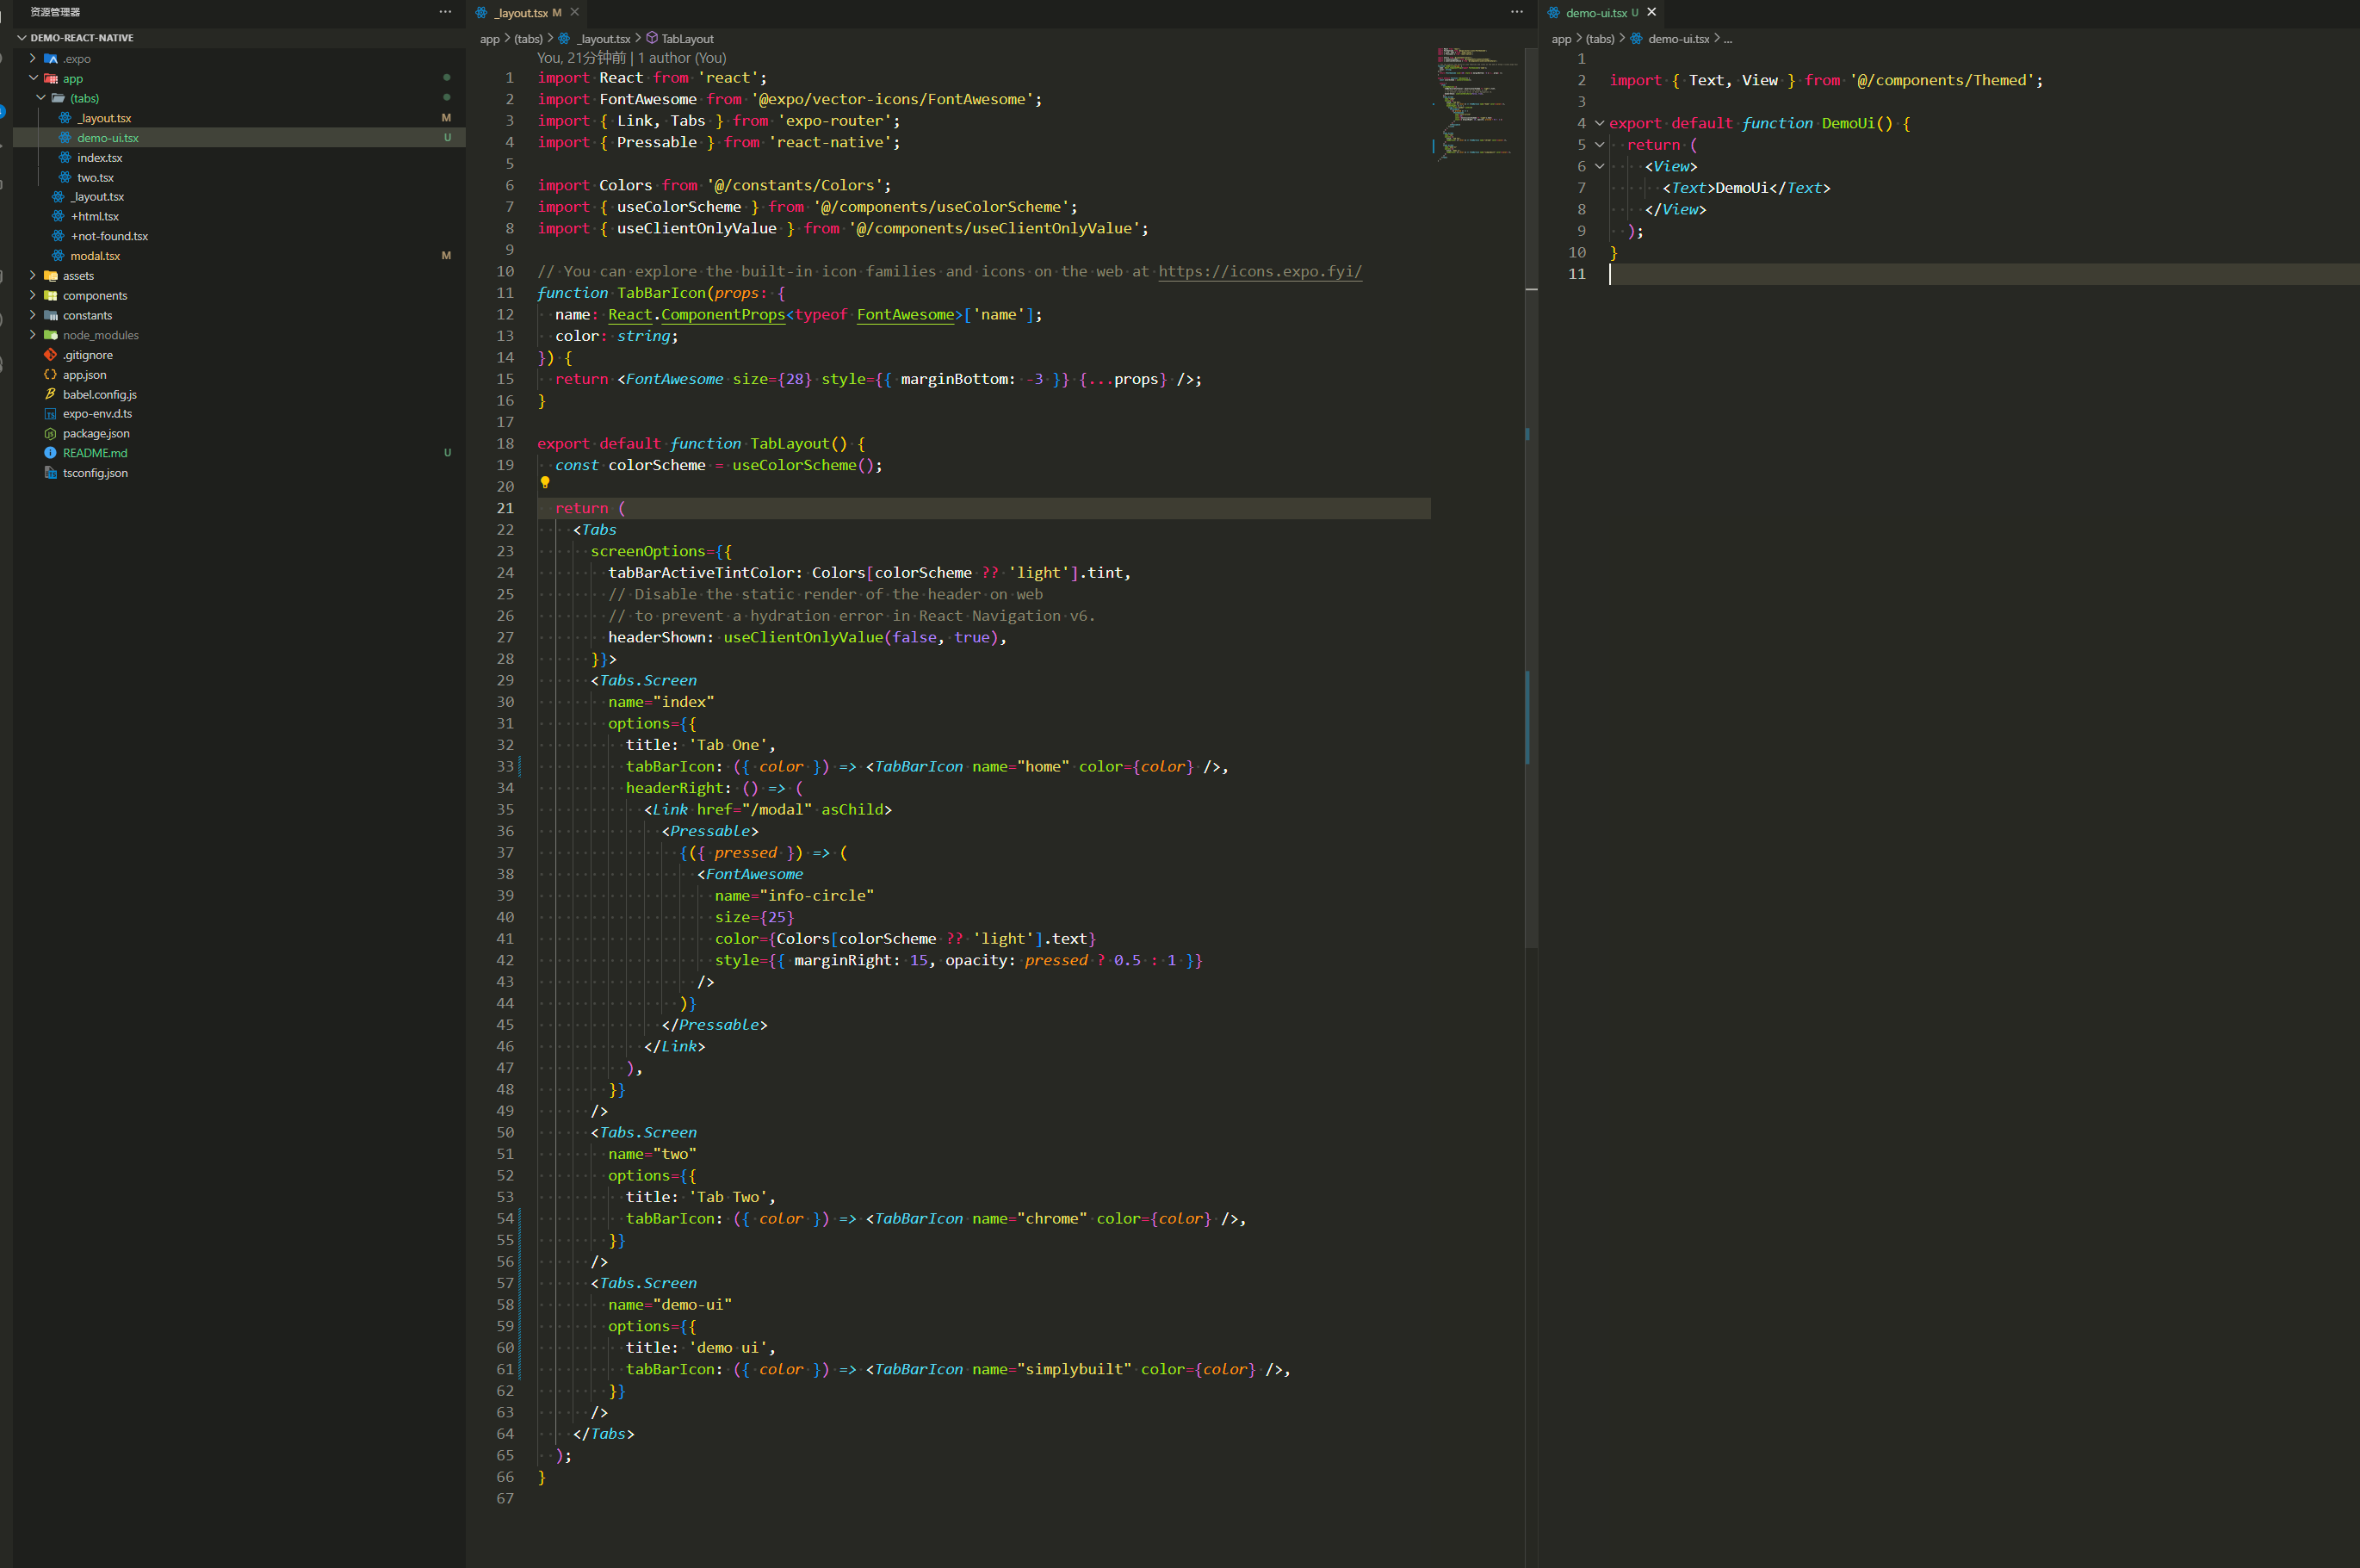Viewport: 2360px width, 1568px height.
Task: Open tsconfig.json file
Action: click(95, 473)
